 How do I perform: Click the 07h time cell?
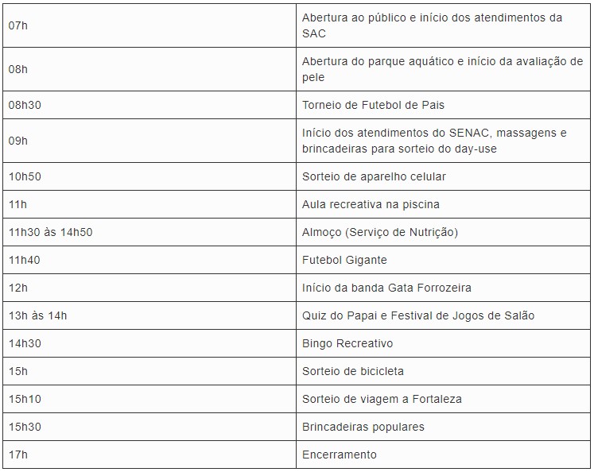[x=18, y=25]
